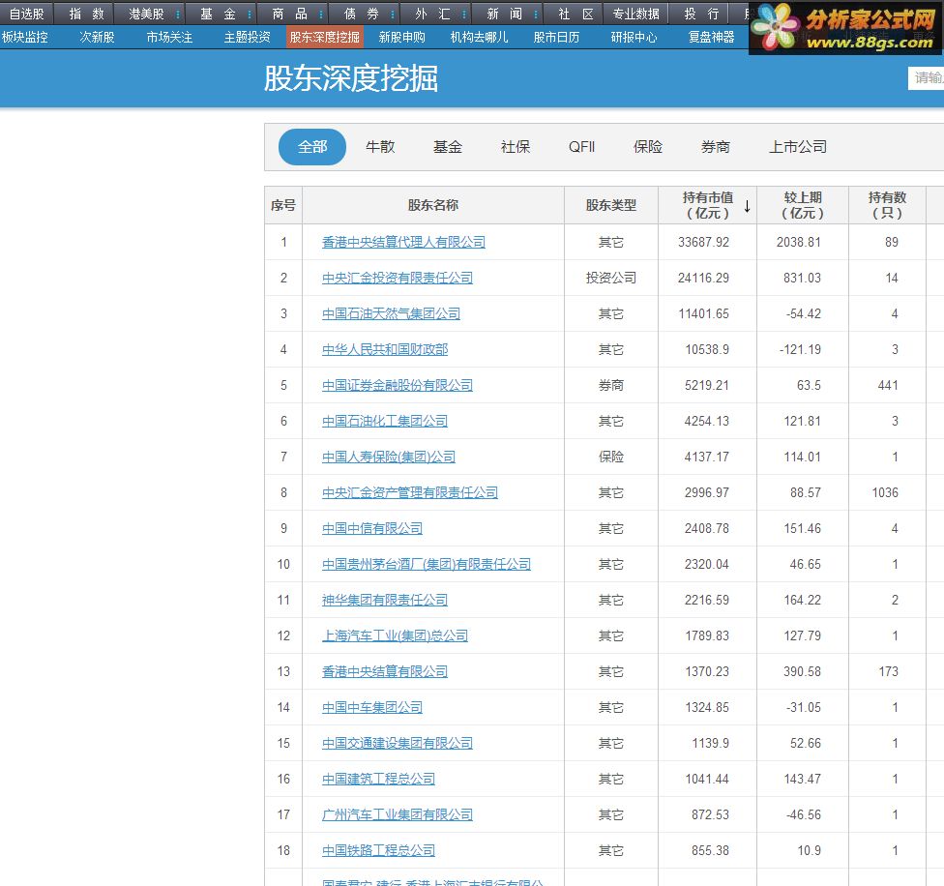
Task: Expand the 商品 menu dropdown dots
Action: click(321, 14)
